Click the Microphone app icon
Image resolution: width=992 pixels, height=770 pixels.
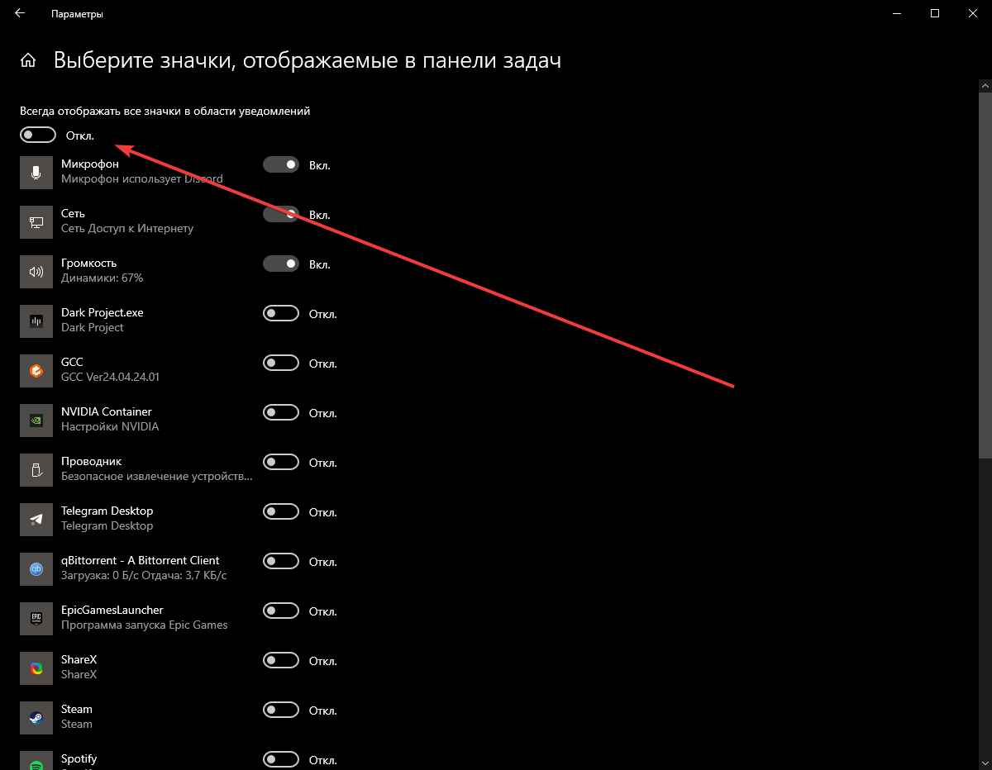(36, 173)
